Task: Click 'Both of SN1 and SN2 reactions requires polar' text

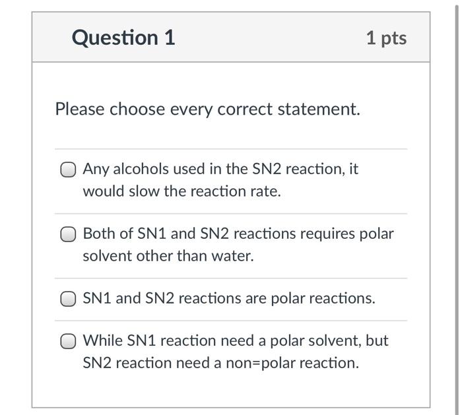Action: pyautogui.click(x=238, y=234)
